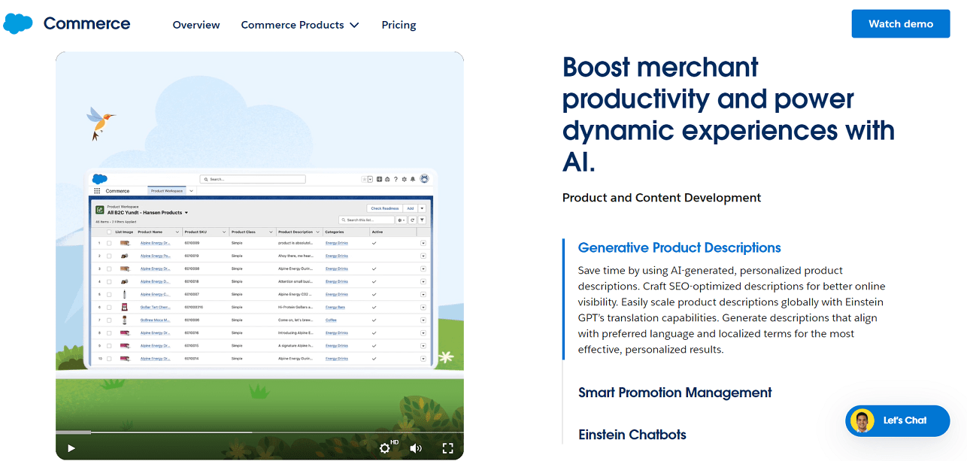
Task: Click the Watch demo button
Action: (x=900, y=23)
